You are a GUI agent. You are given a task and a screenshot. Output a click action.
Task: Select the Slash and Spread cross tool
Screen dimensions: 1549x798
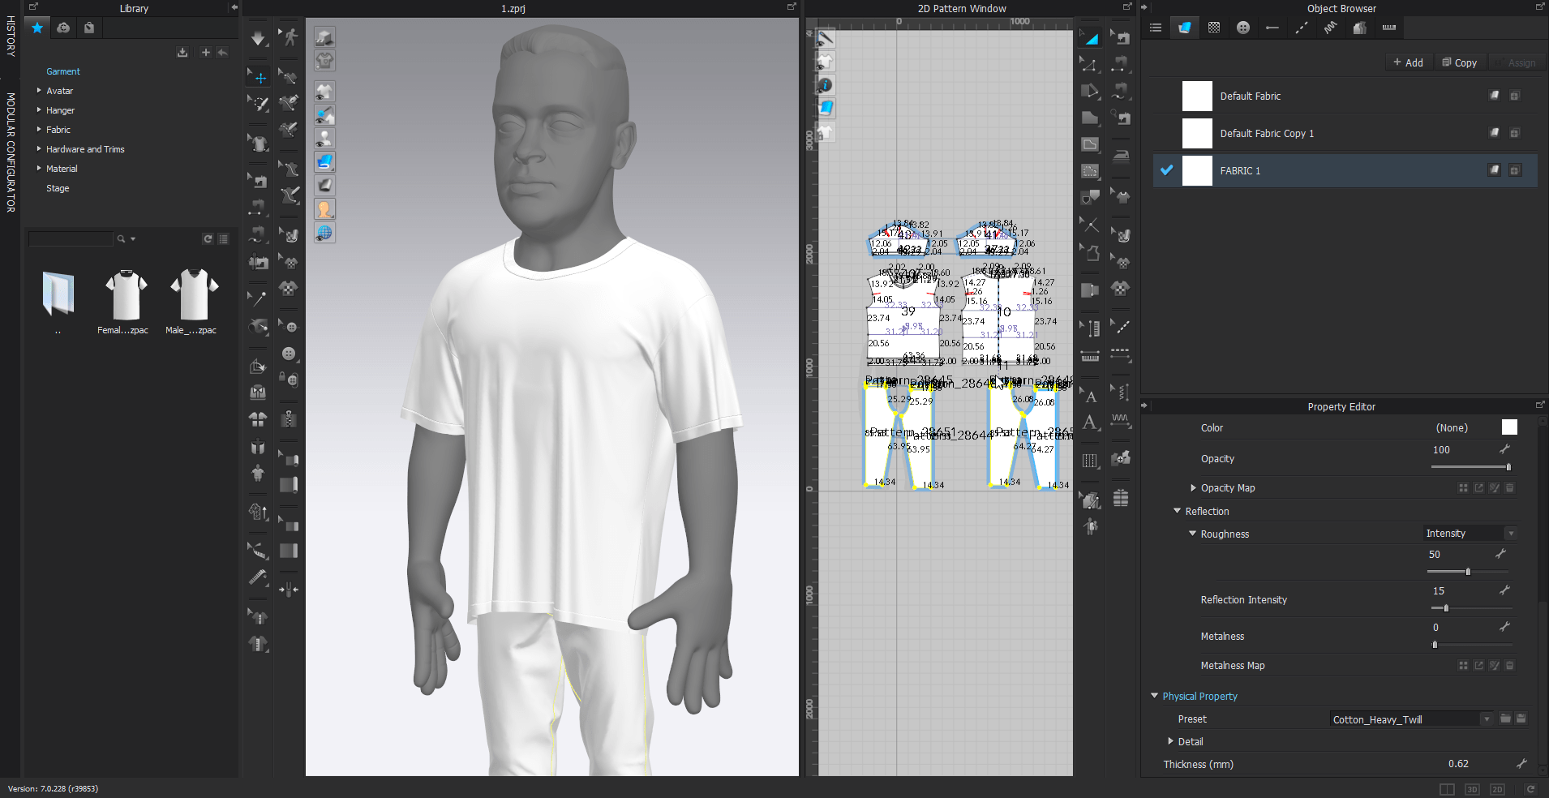(x=1090, y=225)
